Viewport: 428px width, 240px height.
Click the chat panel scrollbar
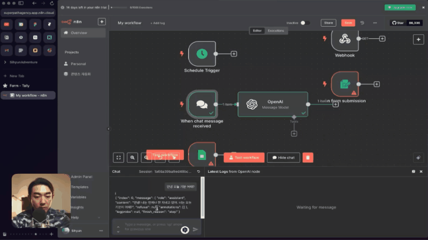(203, 197)
